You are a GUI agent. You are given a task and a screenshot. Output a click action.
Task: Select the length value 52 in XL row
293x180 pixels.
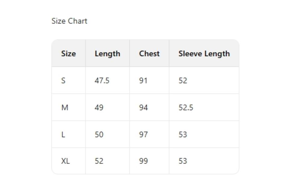99,161
